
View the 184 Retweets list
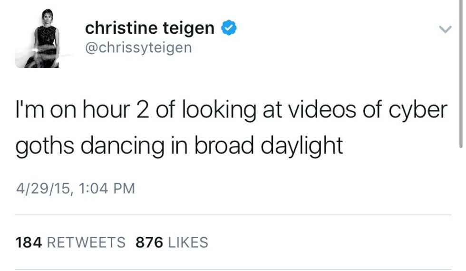click(70, 242)
